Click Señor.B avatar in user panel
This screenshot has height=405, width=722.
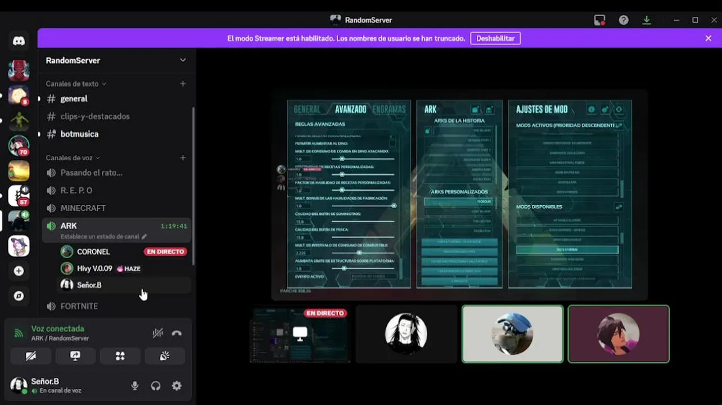(19, 385)
